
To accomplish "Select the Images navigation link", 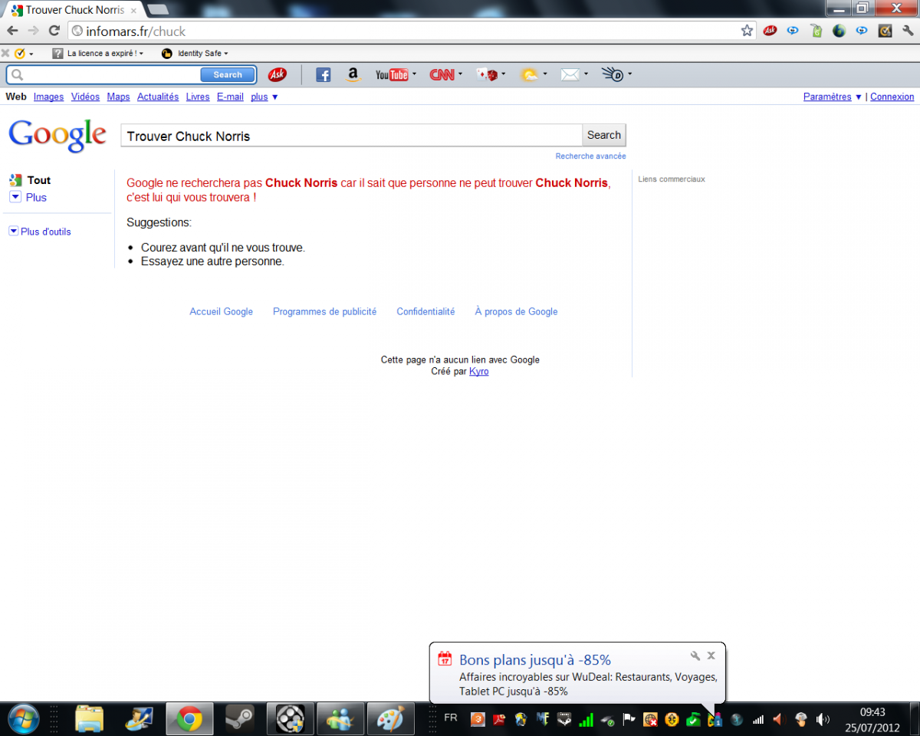I will (x=48, y=97).
